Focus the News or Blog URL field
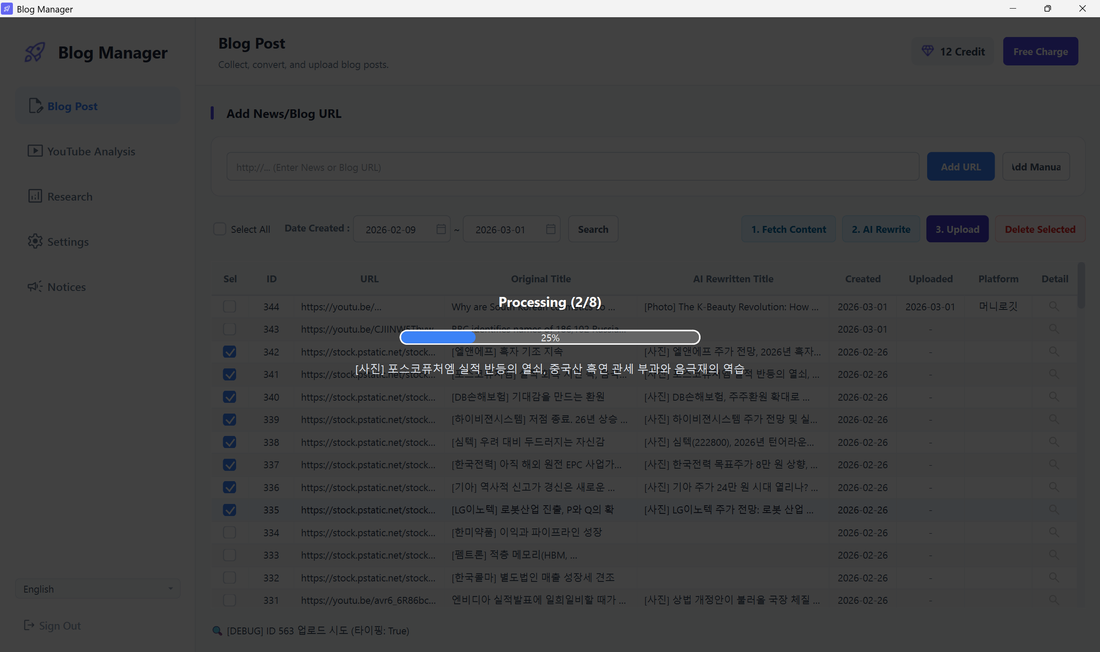1100x652 pixels. click(572, 167)
